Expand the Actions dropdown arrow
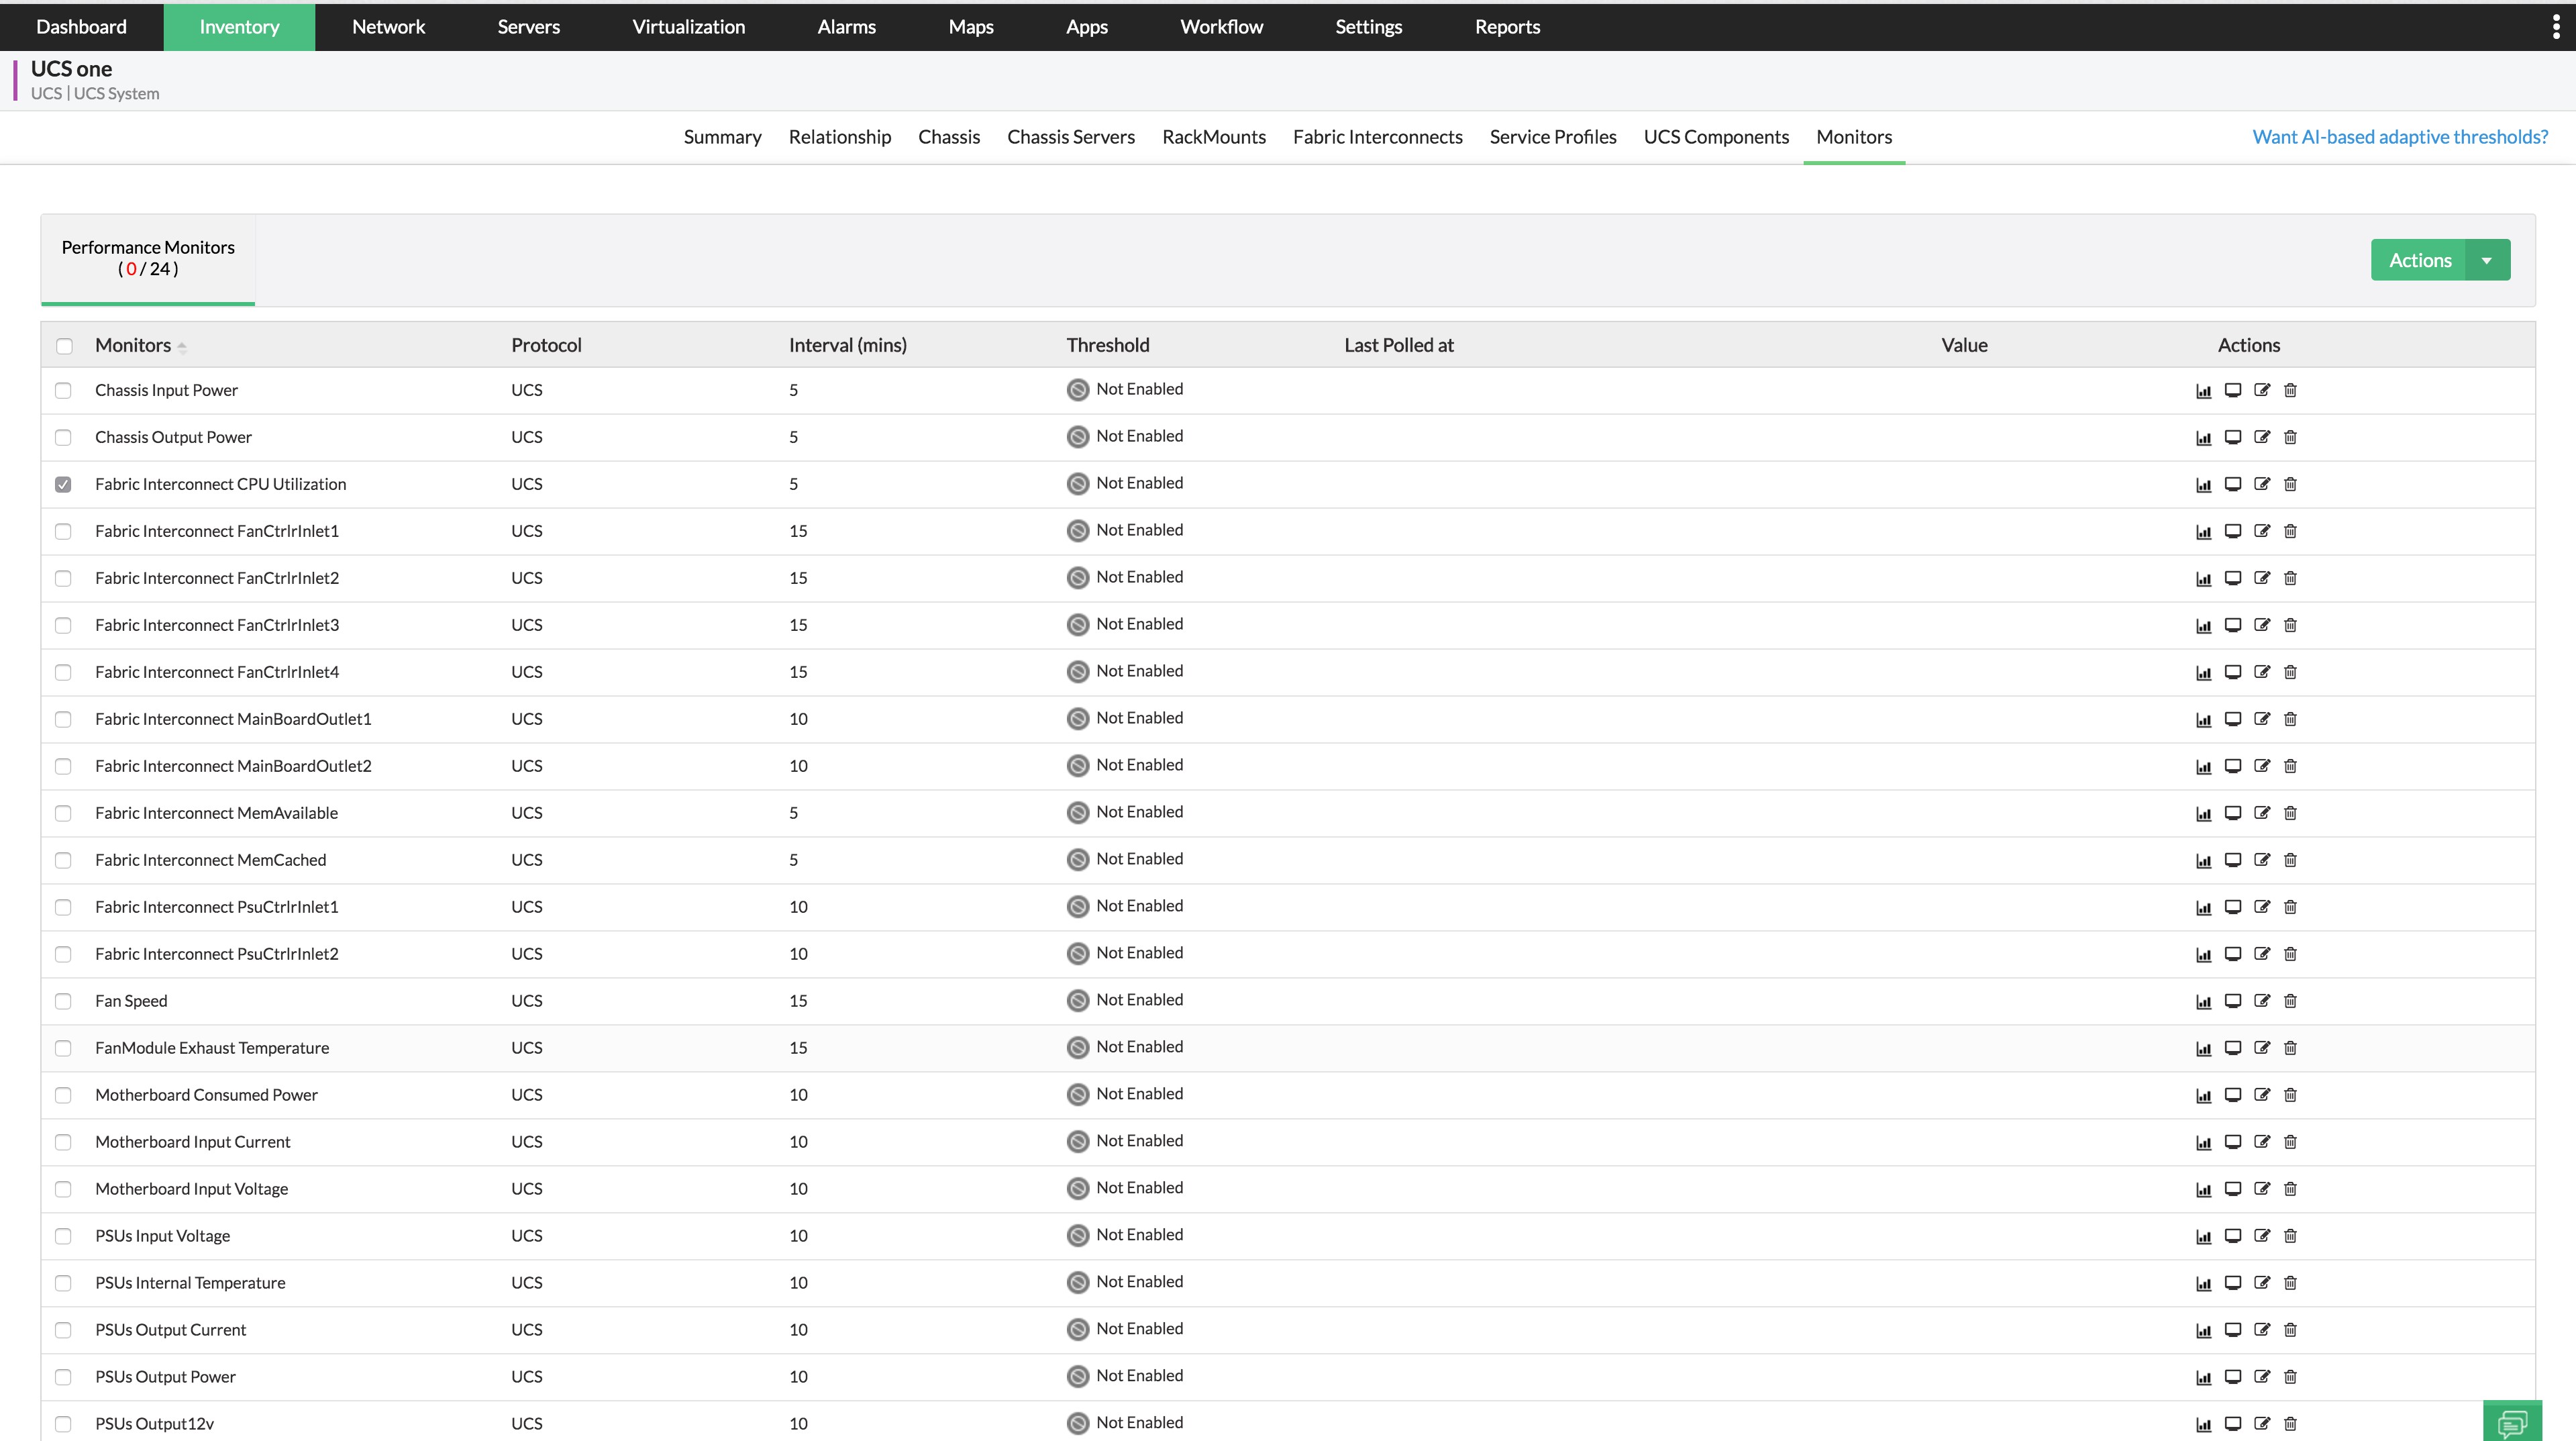The image size is (2576, 1441). pyautogui.click(x=2487, y=261)
